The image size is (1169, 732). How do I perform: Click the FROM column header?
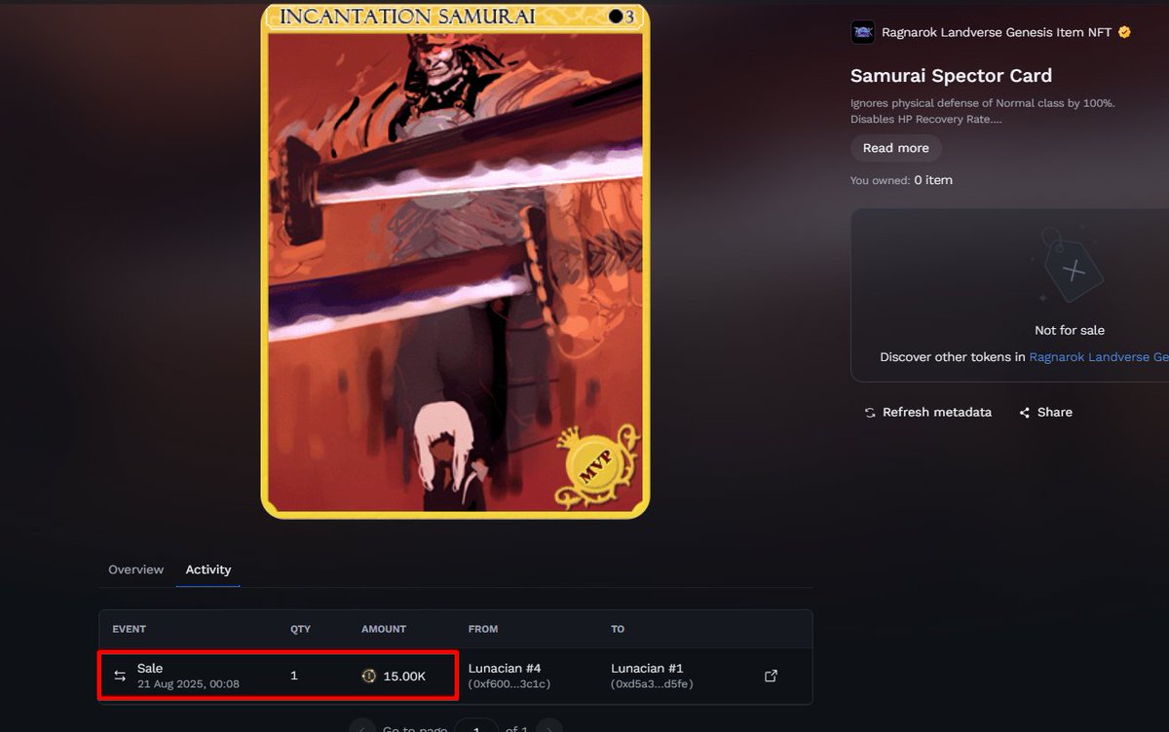click(x=483, y=629)
